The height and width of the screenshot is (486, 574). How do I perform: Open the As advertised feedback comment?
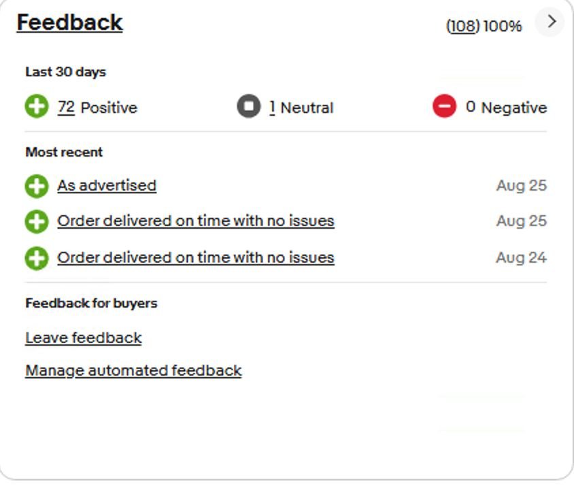pyautogui.click(x=107, y=185)
